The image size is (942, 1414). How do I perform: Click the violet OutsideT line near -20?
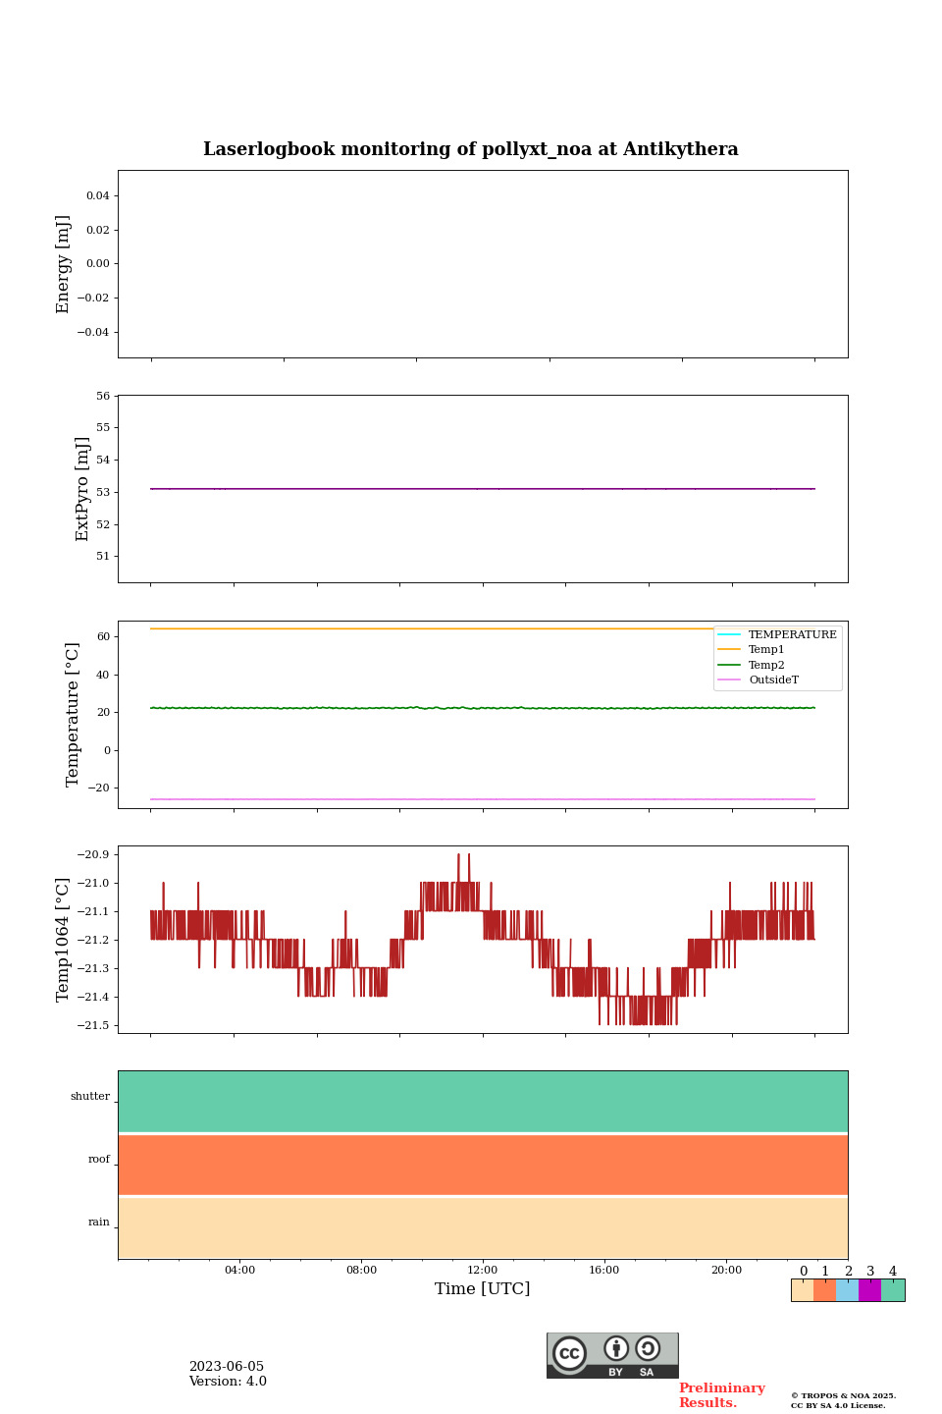point(483,799)
